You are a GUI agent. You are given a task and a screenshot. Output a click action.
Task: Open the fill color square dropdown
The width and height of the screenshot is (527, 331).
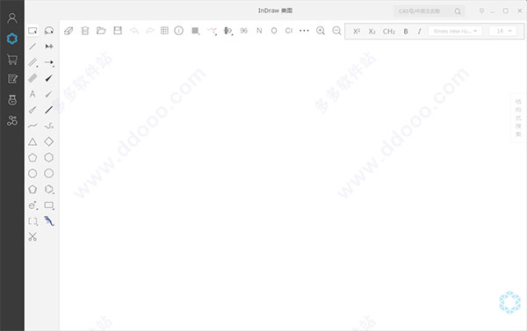195,31
